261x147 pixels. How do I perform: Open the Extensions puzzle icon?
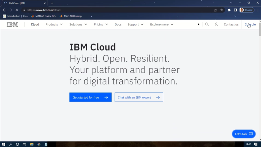[x=229, y=10]
